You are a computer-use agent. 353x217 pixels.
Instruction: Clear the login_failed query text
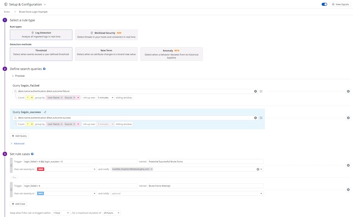click(255, 91)
